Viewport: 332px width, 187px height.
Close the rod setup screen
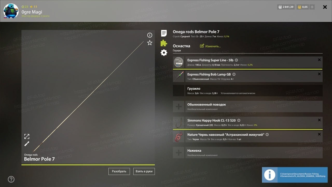[x=325, y=7]
